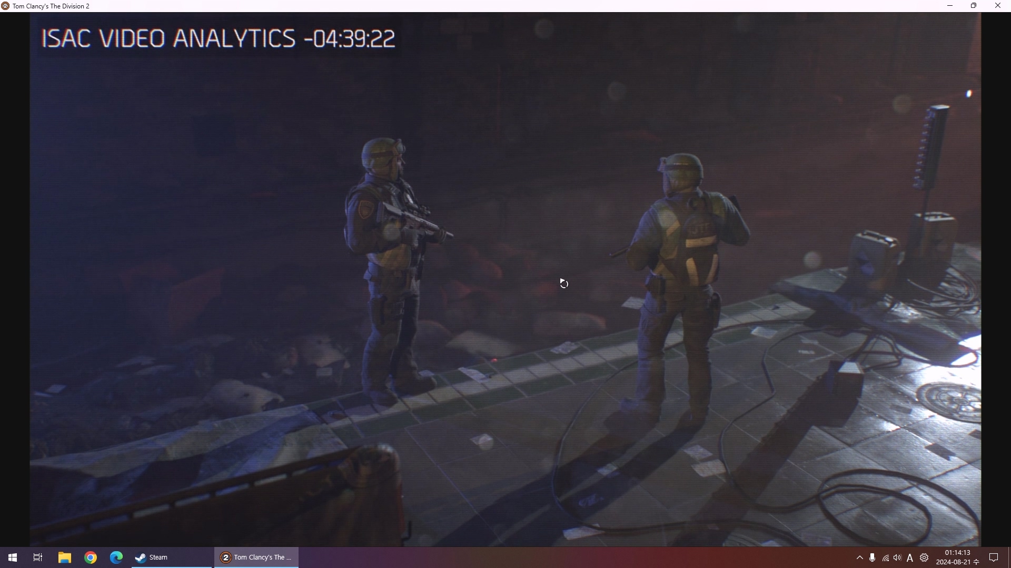Show hidden system tray icons

point(860,557)
